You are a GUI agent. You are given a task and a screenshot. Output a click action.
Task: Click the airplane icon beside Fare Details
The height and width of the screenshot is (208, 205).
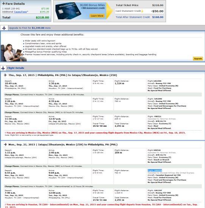3,3
